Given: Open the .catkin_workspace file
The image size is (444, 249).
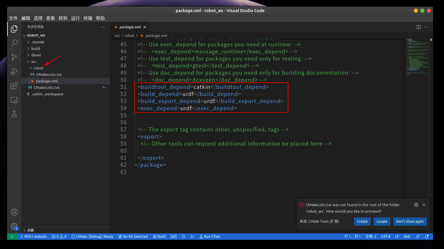Looking at the screenshot, I should tap(66, 94).
